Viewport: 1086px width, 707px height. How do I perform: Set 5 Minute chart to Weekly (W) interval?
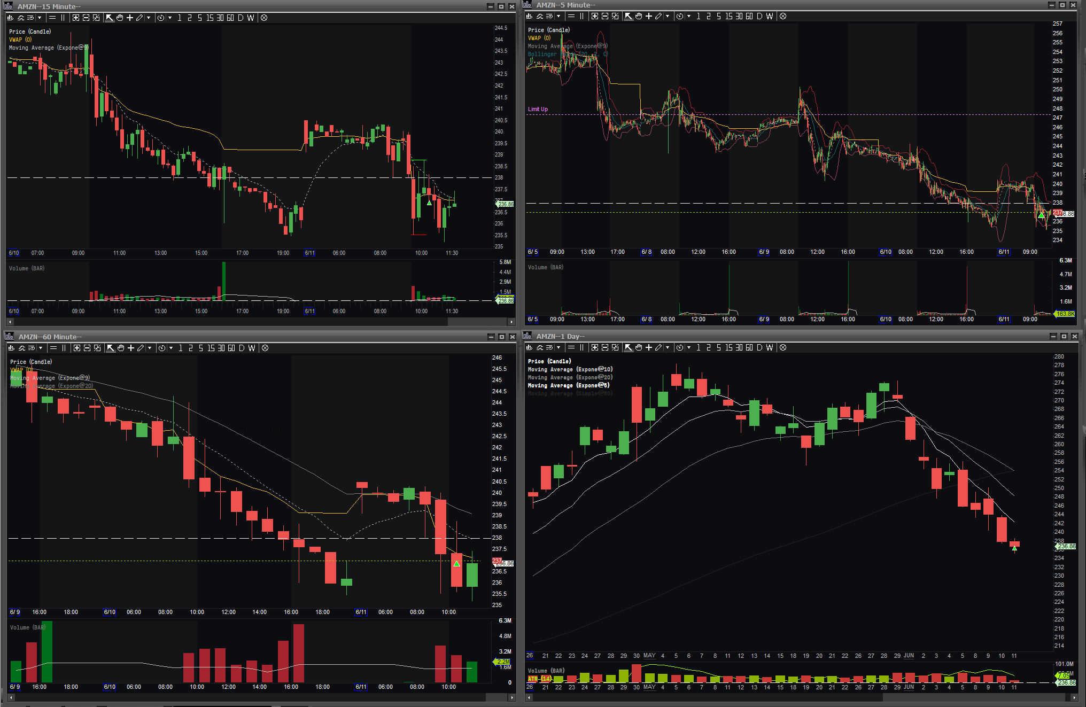pos(770,16)
